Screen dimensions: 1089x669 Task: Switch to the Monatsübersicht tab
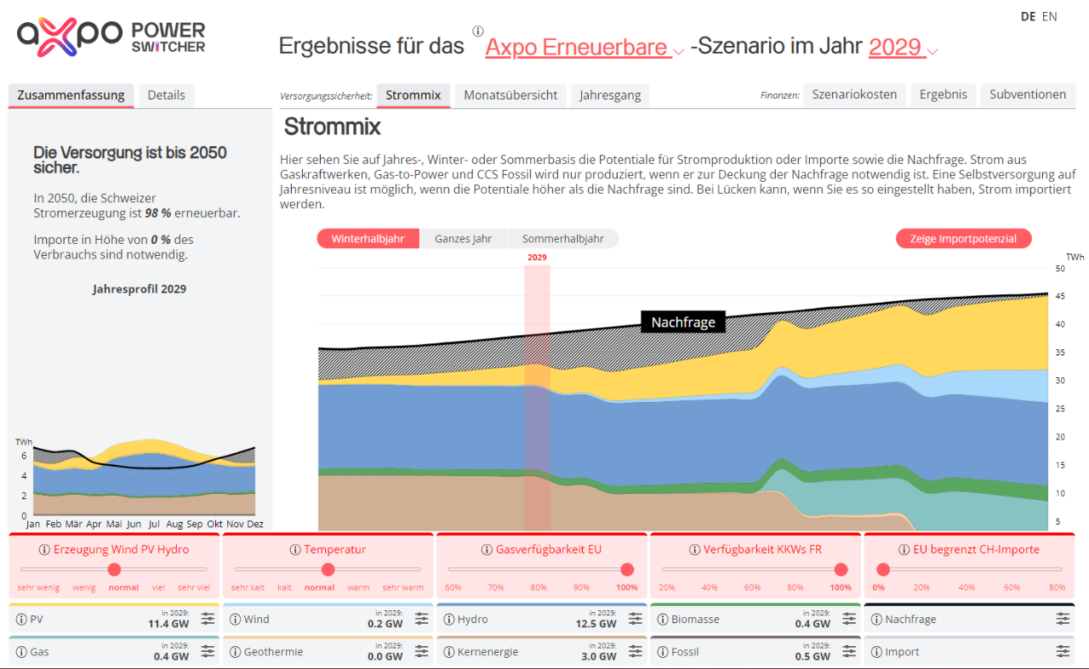510,95
